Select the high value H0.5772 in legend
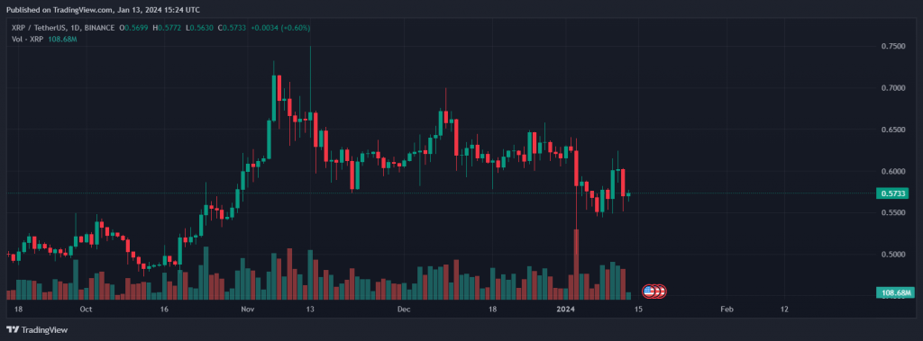Image resolution: width=923 pixels, height=341 pixels. click(167, 28)
